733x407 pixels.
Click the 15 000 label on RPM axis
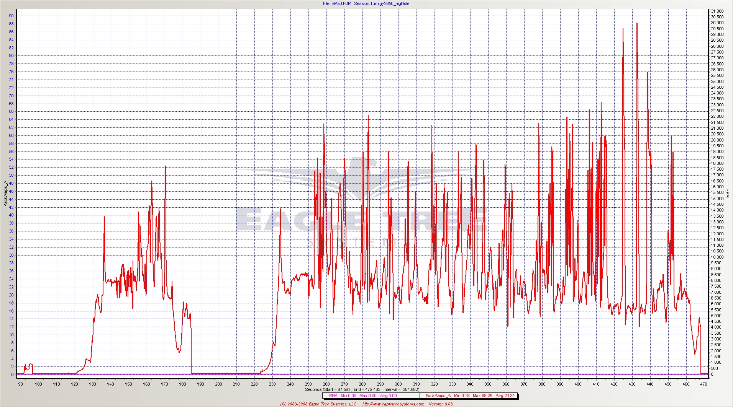click(x=717, y=199)
